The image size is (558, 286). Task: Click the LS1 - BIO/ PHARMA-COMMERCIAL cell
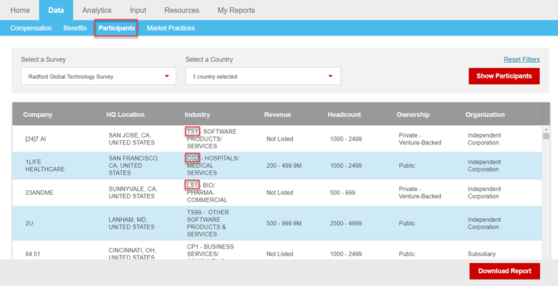[x=207, y=193]
